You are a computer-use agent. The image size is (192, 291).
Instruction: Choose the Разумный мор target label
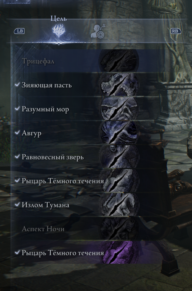tap(45, 109)
